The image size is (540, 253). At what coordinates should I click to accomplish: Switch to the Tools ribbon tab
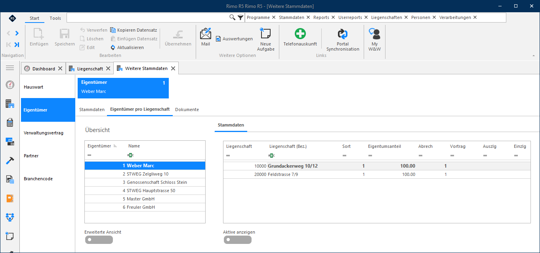pyautogui.click(x=55, y=18)
